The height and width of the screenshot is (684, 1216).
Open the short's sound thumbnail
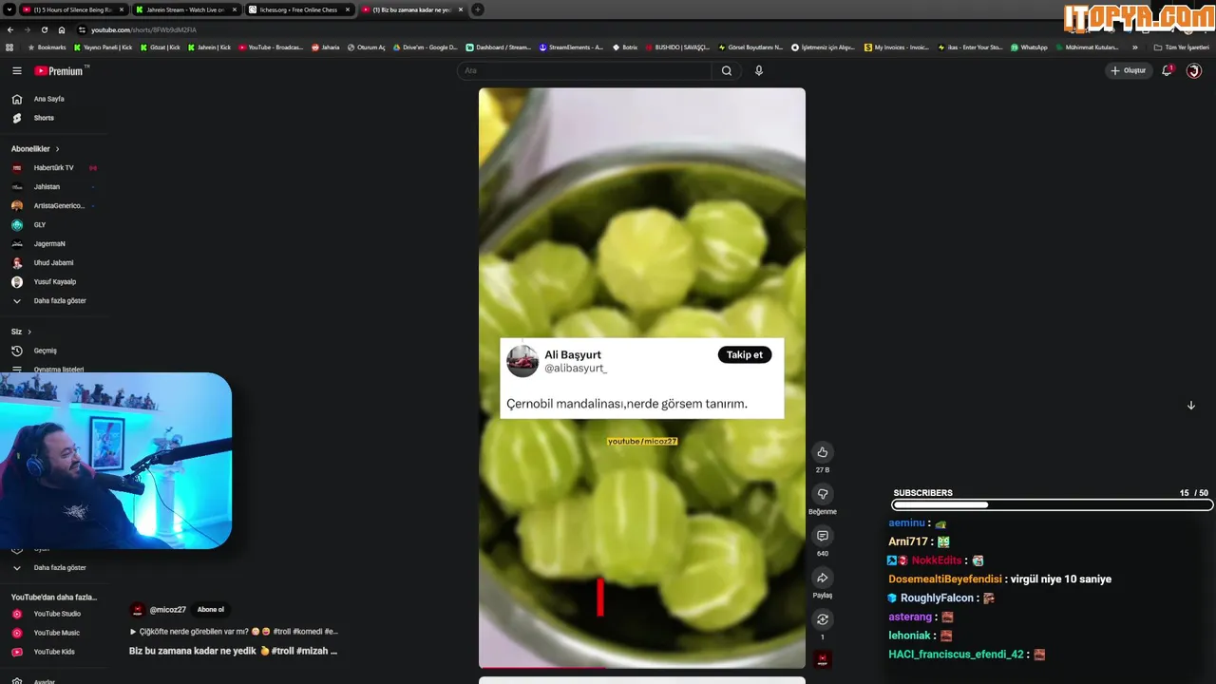click(x=823, y=659)
